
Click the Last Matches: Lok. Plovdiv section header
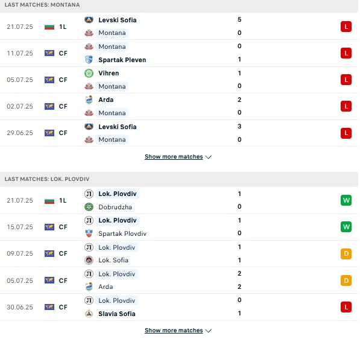click(179, 179)
